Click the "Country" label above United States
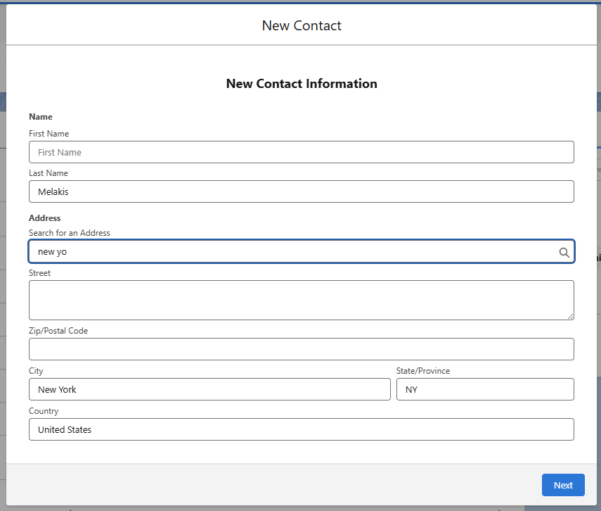 click(x=44, y=411)
